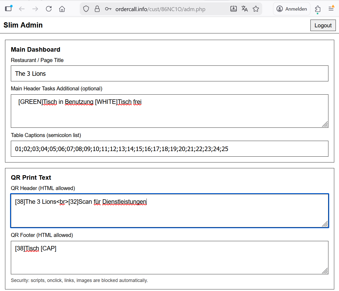This screenshot has height=291, width=339.
Task: Edit the Table Captions semicolon list
Action: click(x=169, y=149)
